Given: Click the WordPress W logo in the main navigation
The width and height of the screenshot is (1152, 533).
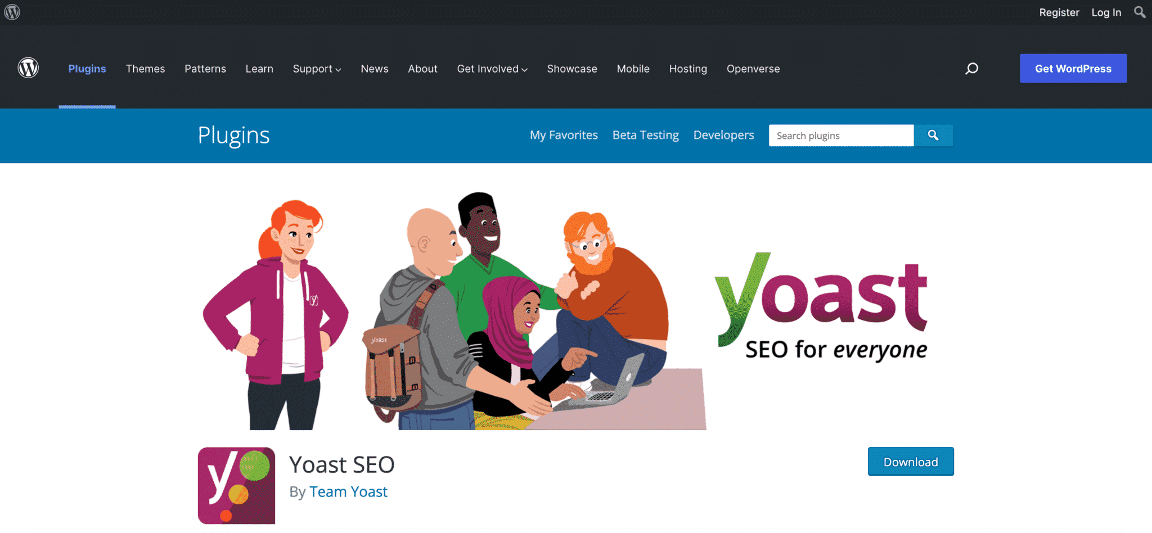Looking at the screenshot, I should point(28,67).
